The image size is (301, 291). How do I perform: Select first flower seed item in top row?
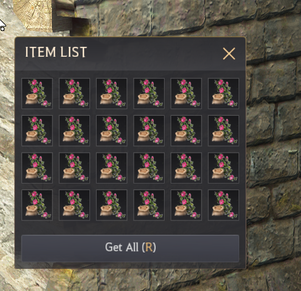[x=37, y=94]
